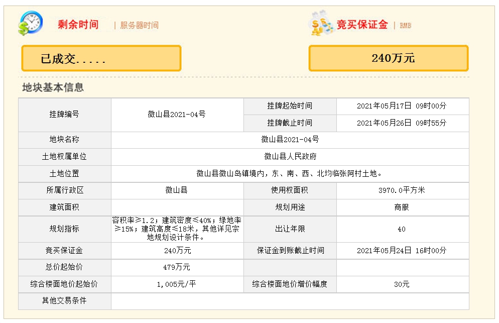Select the 容积率≥1.2 planning indicators text

pyautogui.click(x=177, y=229)
